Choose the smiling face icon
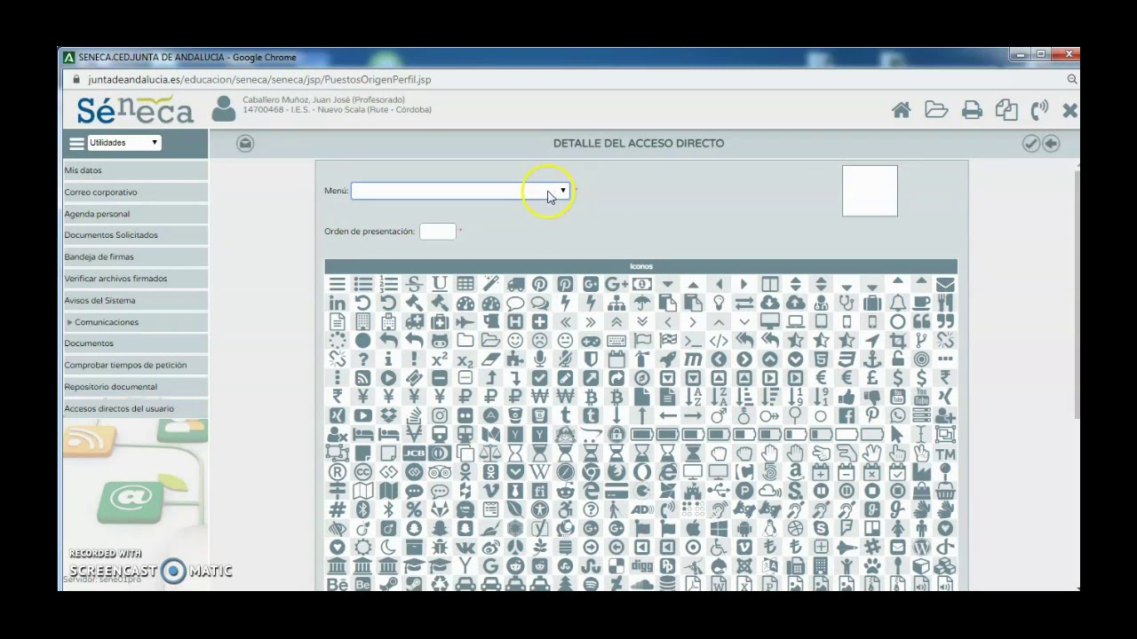 coord(515,341)
